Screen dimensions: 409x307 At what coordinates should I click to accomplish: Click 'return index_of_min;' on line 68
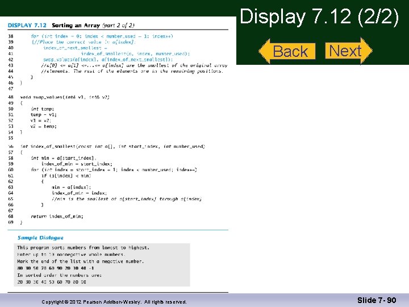57,216
